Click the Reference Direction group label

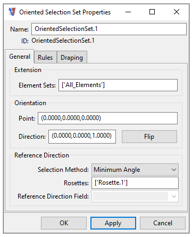[x=41, y=155]
